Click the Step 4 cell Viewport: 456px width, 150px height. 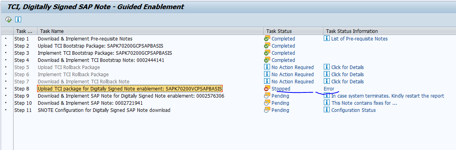point(22,60)
